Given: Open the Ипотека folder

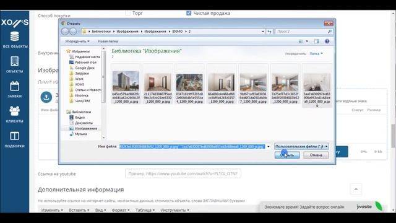Looking at the screenshot, I should tap(79, 95).
